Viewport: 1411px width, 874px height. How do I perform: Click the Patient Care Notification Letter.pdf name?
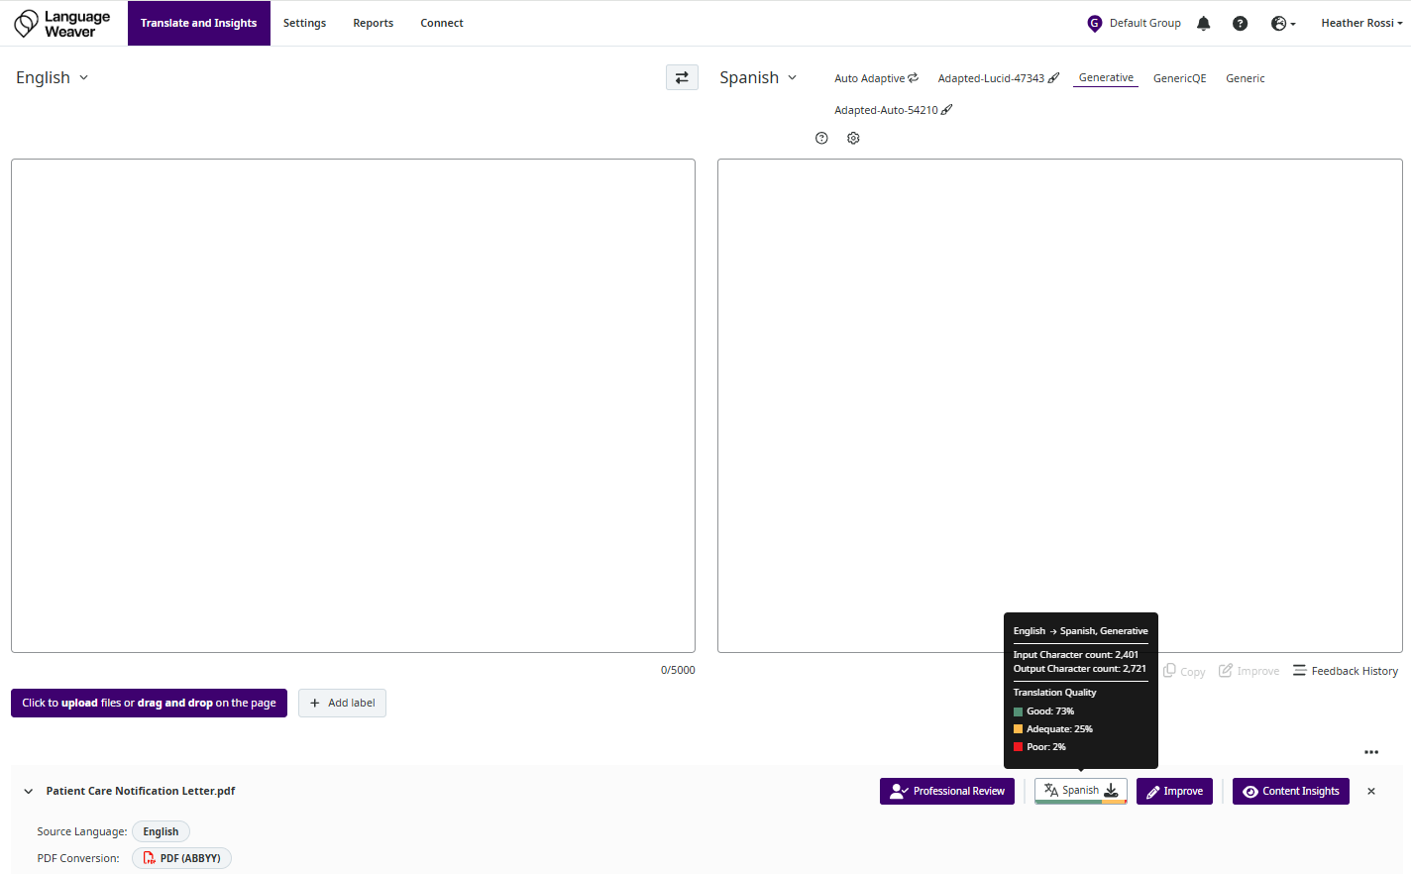141,791
